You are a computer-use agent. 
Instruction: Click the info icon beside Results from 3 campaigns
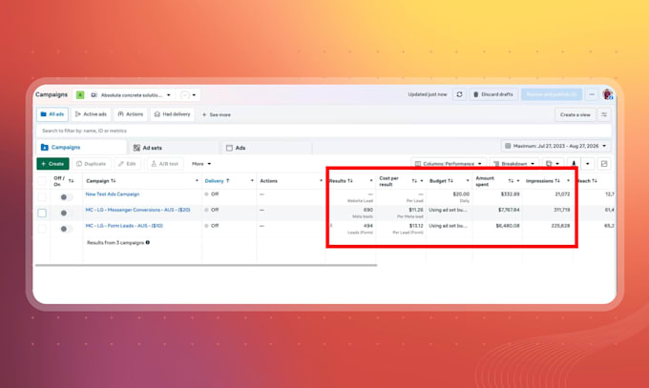click(148, 242)
